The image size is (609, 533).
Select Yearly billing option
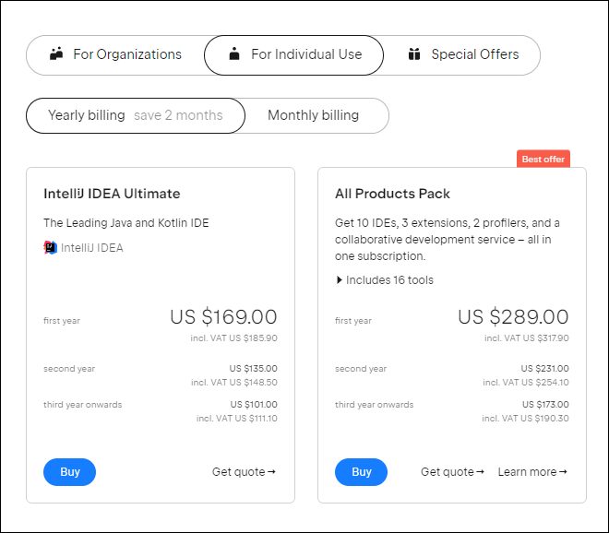pyautogui.click(x=136, y=115)
